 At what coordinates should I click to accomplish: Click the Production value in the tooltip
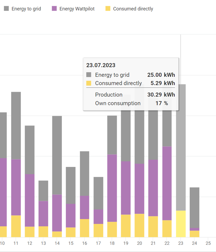coord(161,95)
